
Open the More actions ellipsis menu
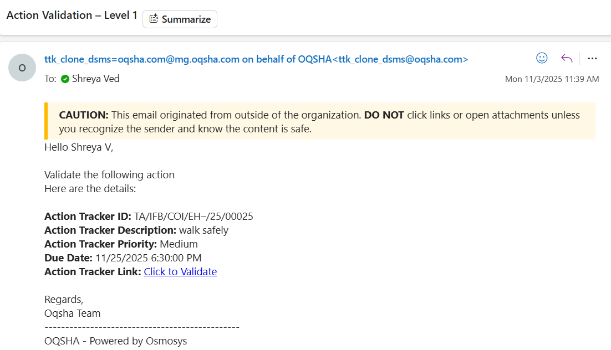[x=592, y=58]
